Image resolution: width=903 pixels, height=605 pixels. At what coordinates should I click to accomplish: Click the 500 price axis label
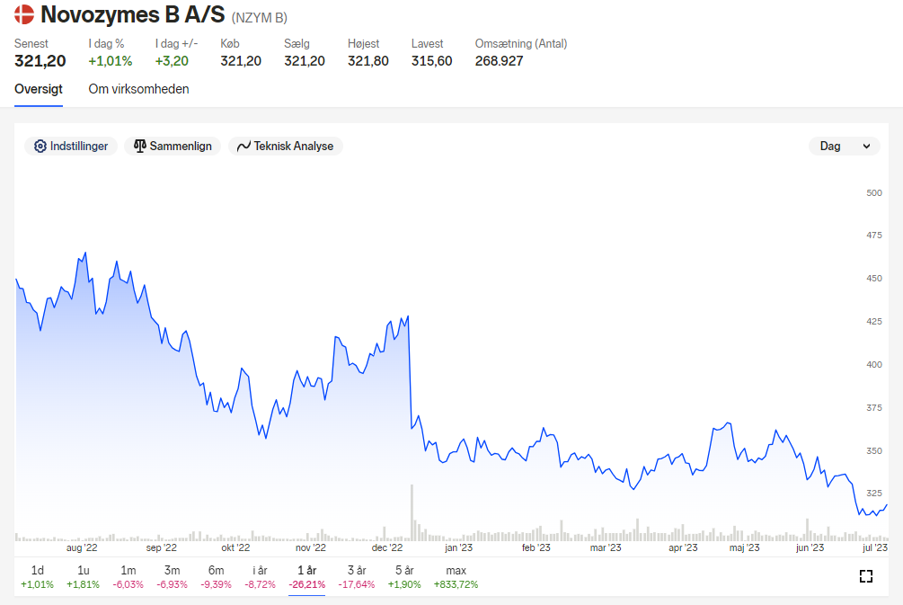[874, 193]
